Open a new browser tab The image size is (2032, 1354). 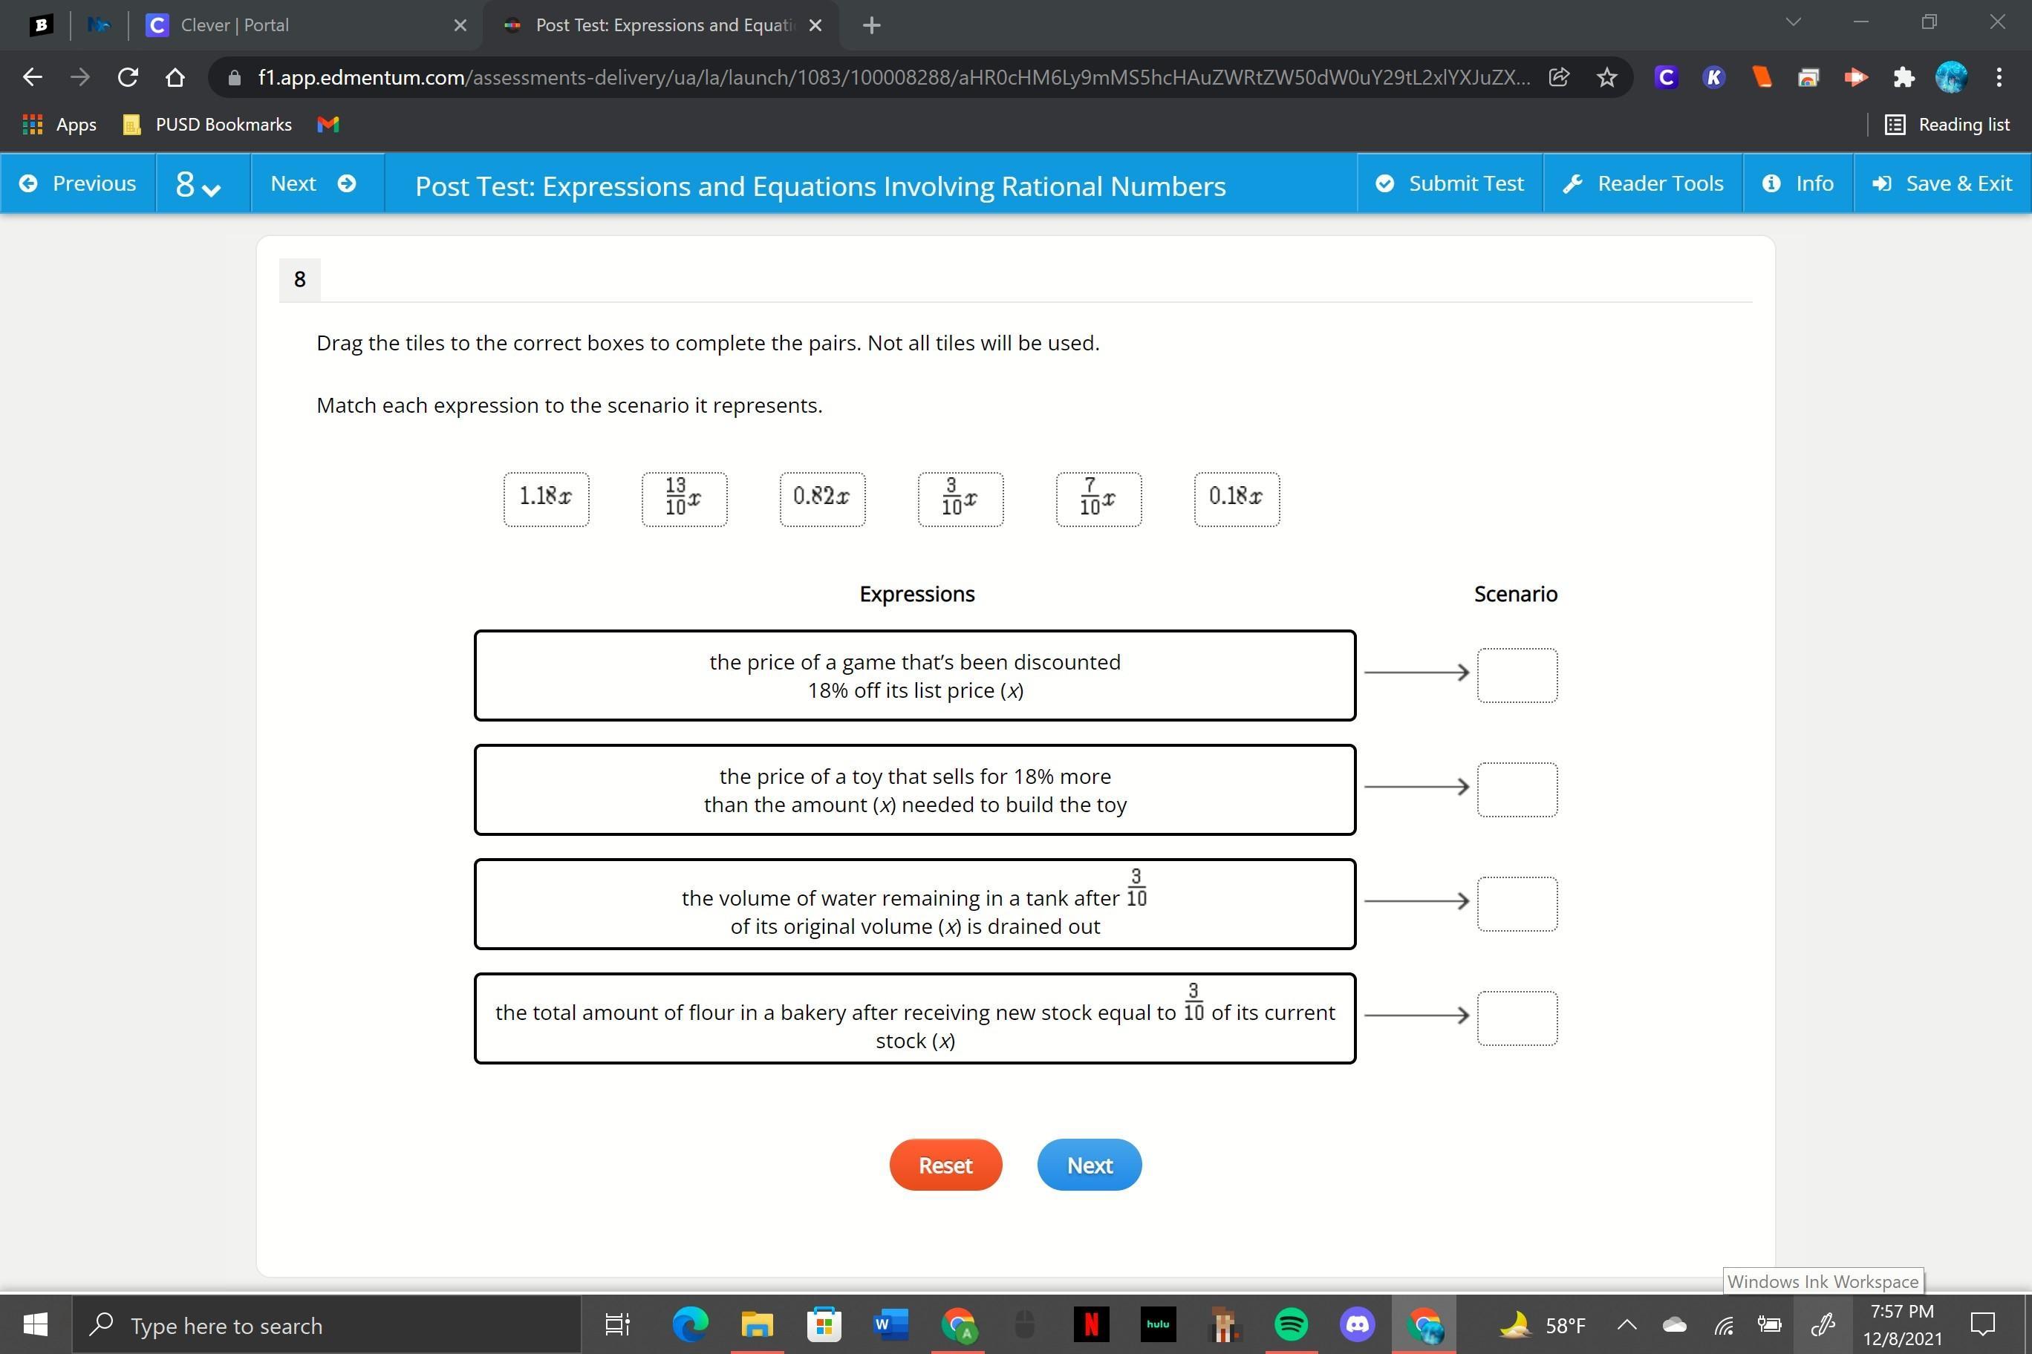pyautogui.click(x=872, y=25)
